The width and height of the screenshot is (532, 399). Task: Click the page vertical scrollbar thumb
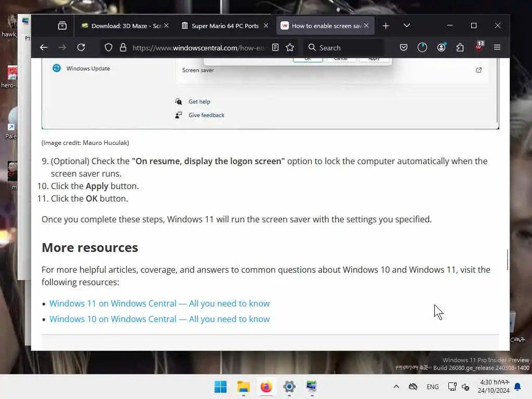point(507,260)
